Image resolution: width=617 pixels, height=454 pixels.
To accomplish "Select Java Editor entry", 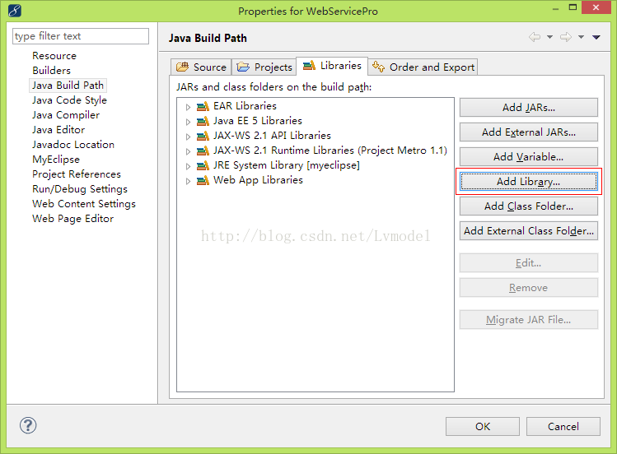I will coord(58,130).
